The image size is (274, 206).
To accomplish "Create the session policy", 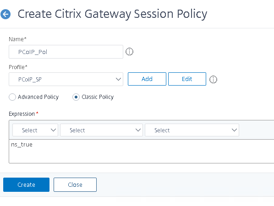I will pyautogui.click(x=26, y=184).
